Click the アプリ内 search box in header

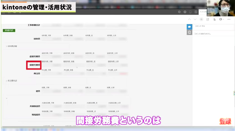(x=203, y=12)
